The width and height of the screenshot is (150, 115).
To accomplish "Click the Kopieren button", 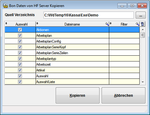I will click(x=78, y=96).
